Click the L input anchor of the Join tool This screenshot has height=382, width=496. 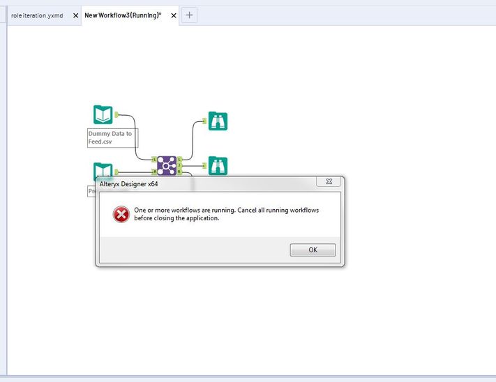[154, 160]
